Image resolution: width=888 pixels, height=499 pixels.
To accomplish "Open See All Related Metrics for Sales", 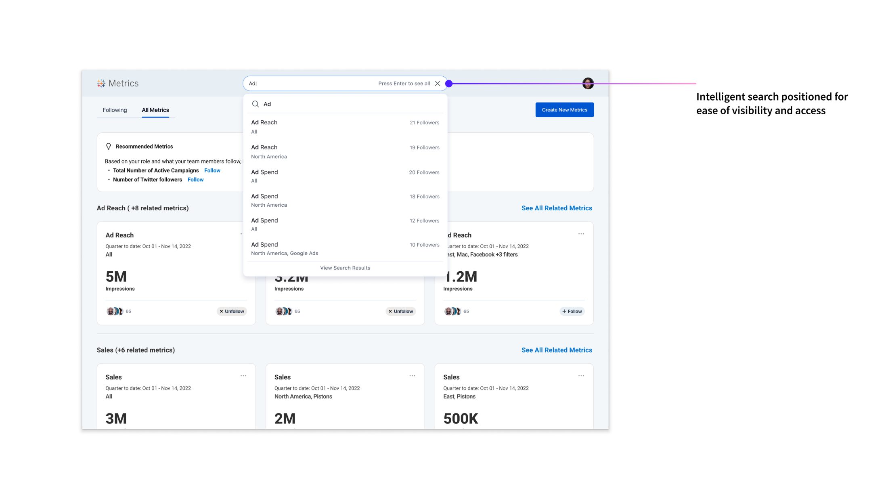I will click(557, 350).
